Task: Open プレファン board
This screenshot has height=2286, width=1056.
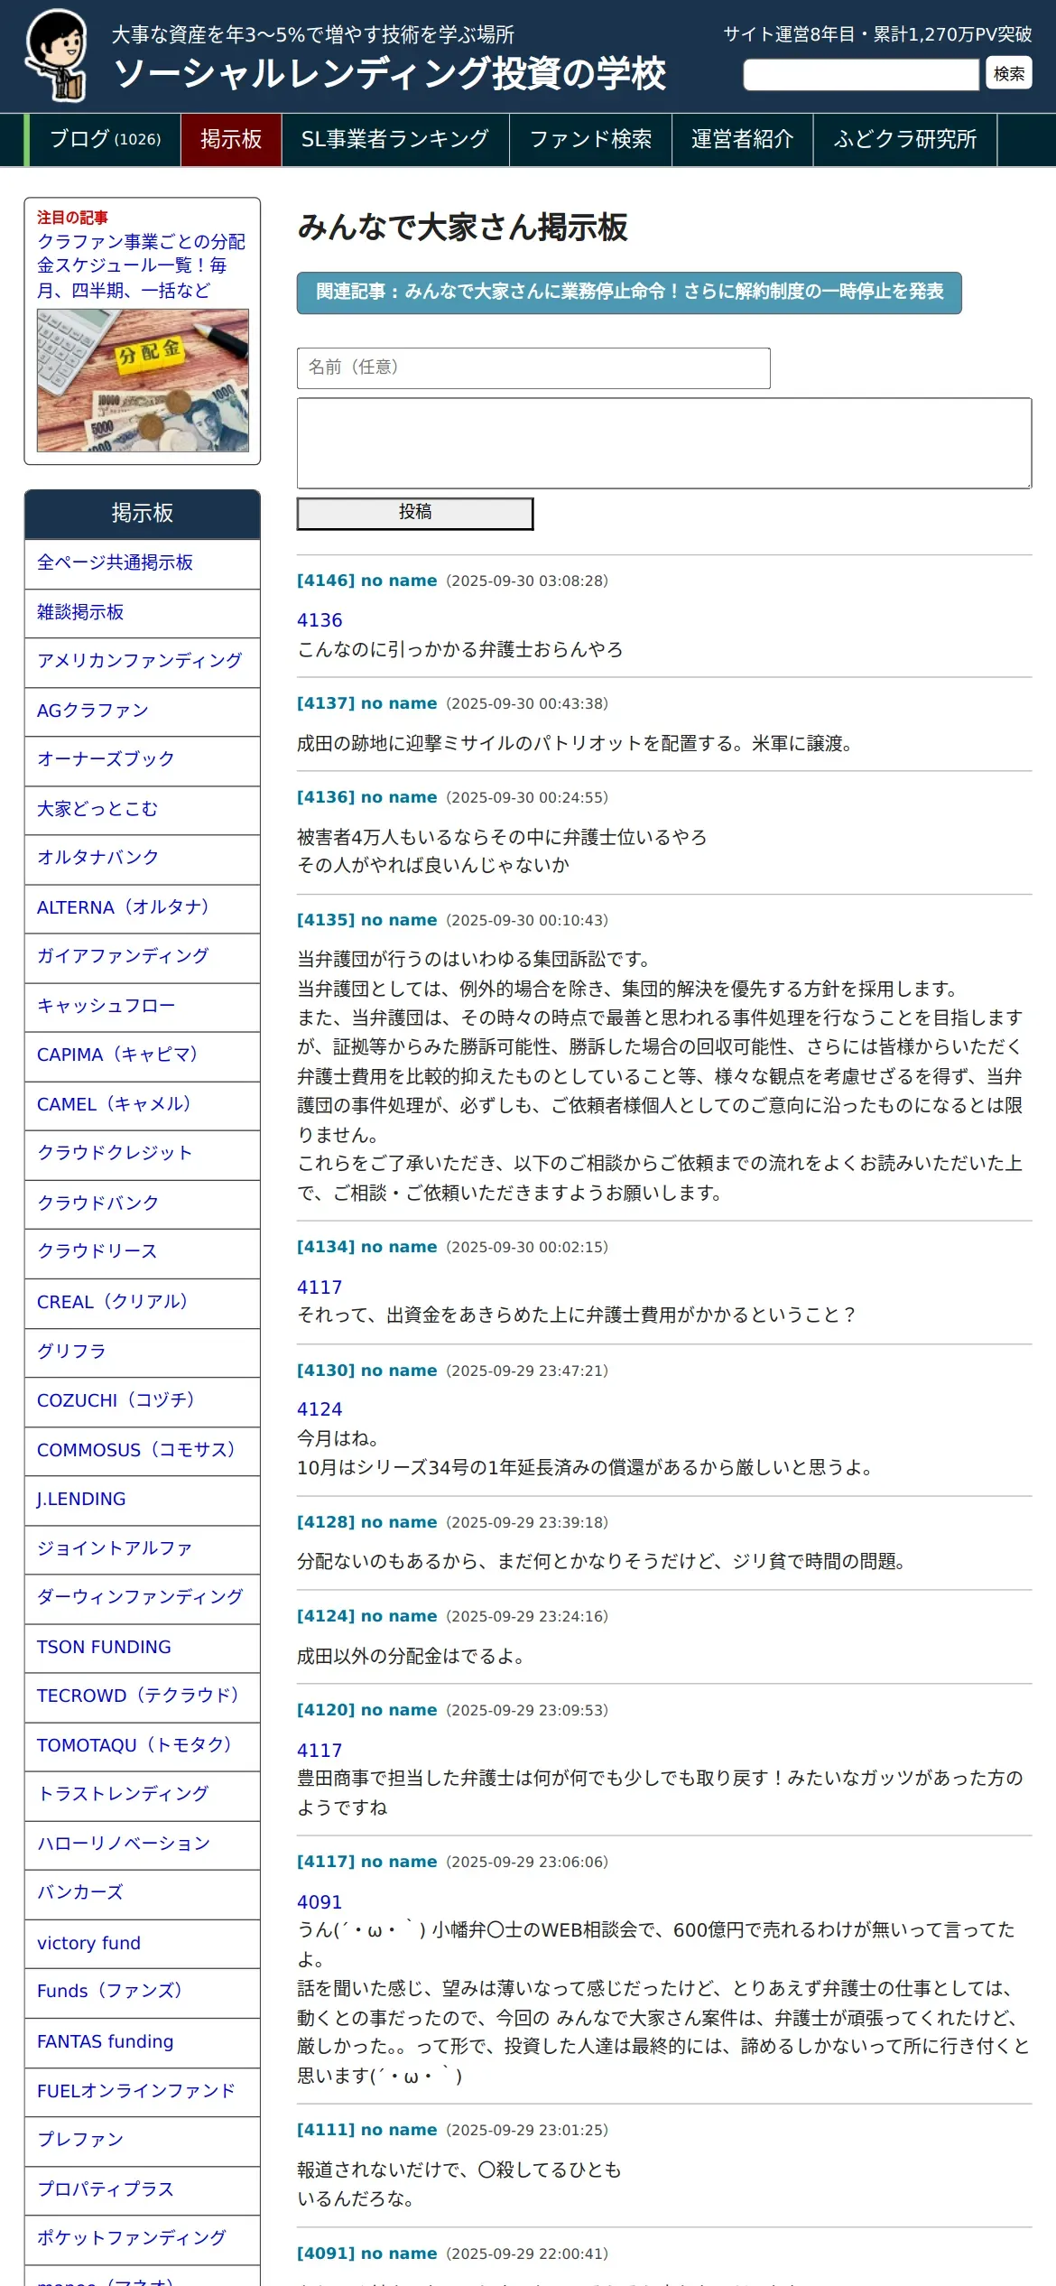Action: point(143,2141)
